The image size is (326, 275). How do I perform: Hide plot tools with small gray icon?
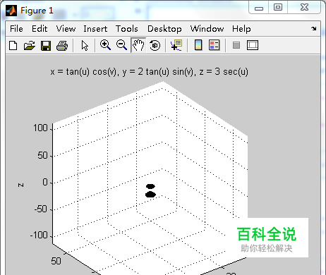point(236,45)
